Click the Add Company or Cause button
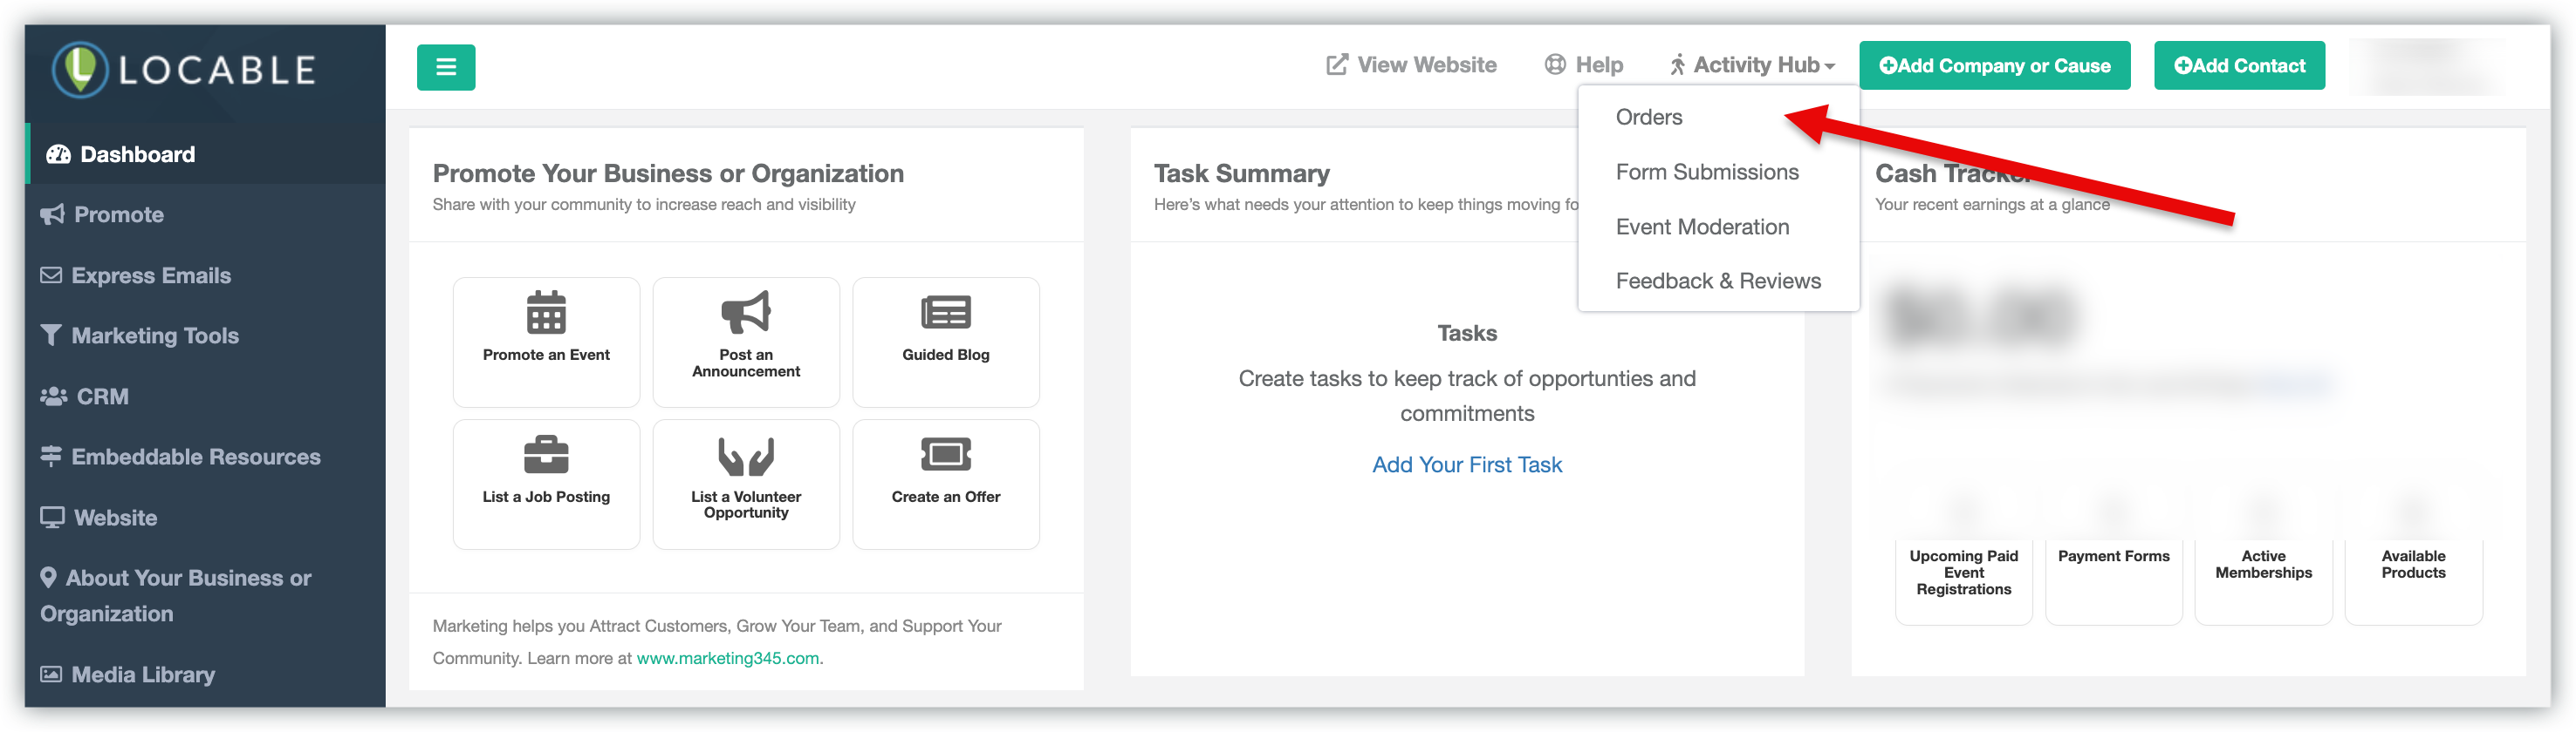The width and height of the screenshot is (2576, 732). click(x=1994, y=66)
